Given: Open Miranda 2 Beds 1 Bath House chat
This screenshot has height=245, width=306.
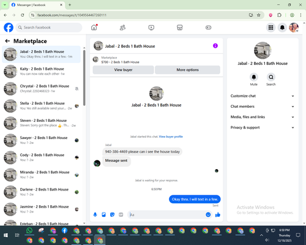Looking at the screenshot, I should (x=42, y=175).
